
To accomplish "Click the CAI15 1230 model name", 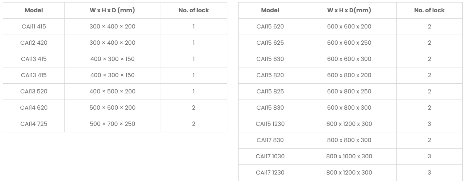I will pos(270,124).
